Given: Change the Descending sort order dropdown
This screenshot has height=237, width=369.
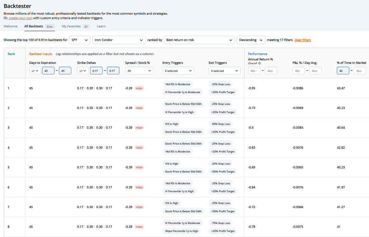Looking at the screenshot, I should [251, 40].
